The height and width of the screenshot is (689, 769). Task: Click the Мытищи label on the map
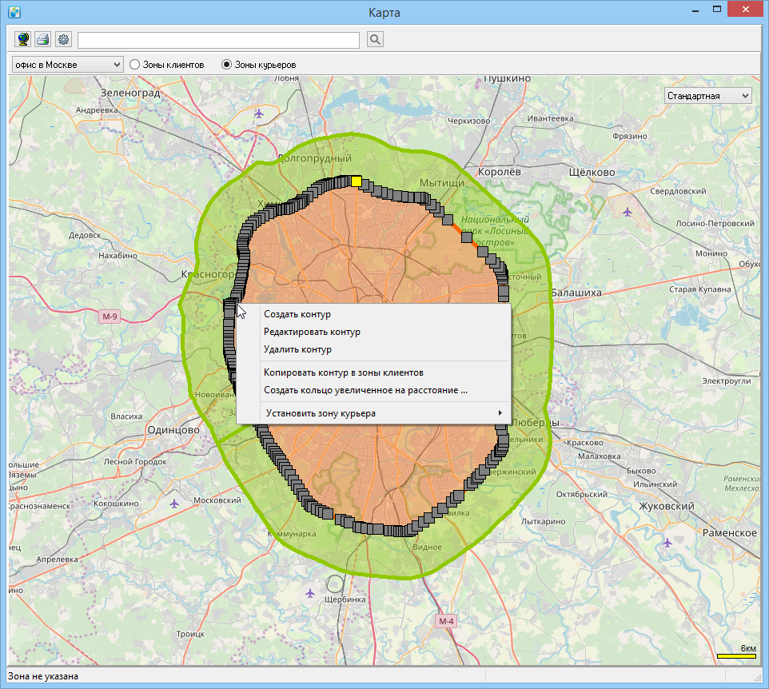tap(442, 183)
